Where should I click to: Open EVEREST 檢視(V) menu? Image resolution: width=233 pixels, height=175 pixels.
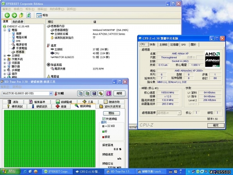pos(18,9)
